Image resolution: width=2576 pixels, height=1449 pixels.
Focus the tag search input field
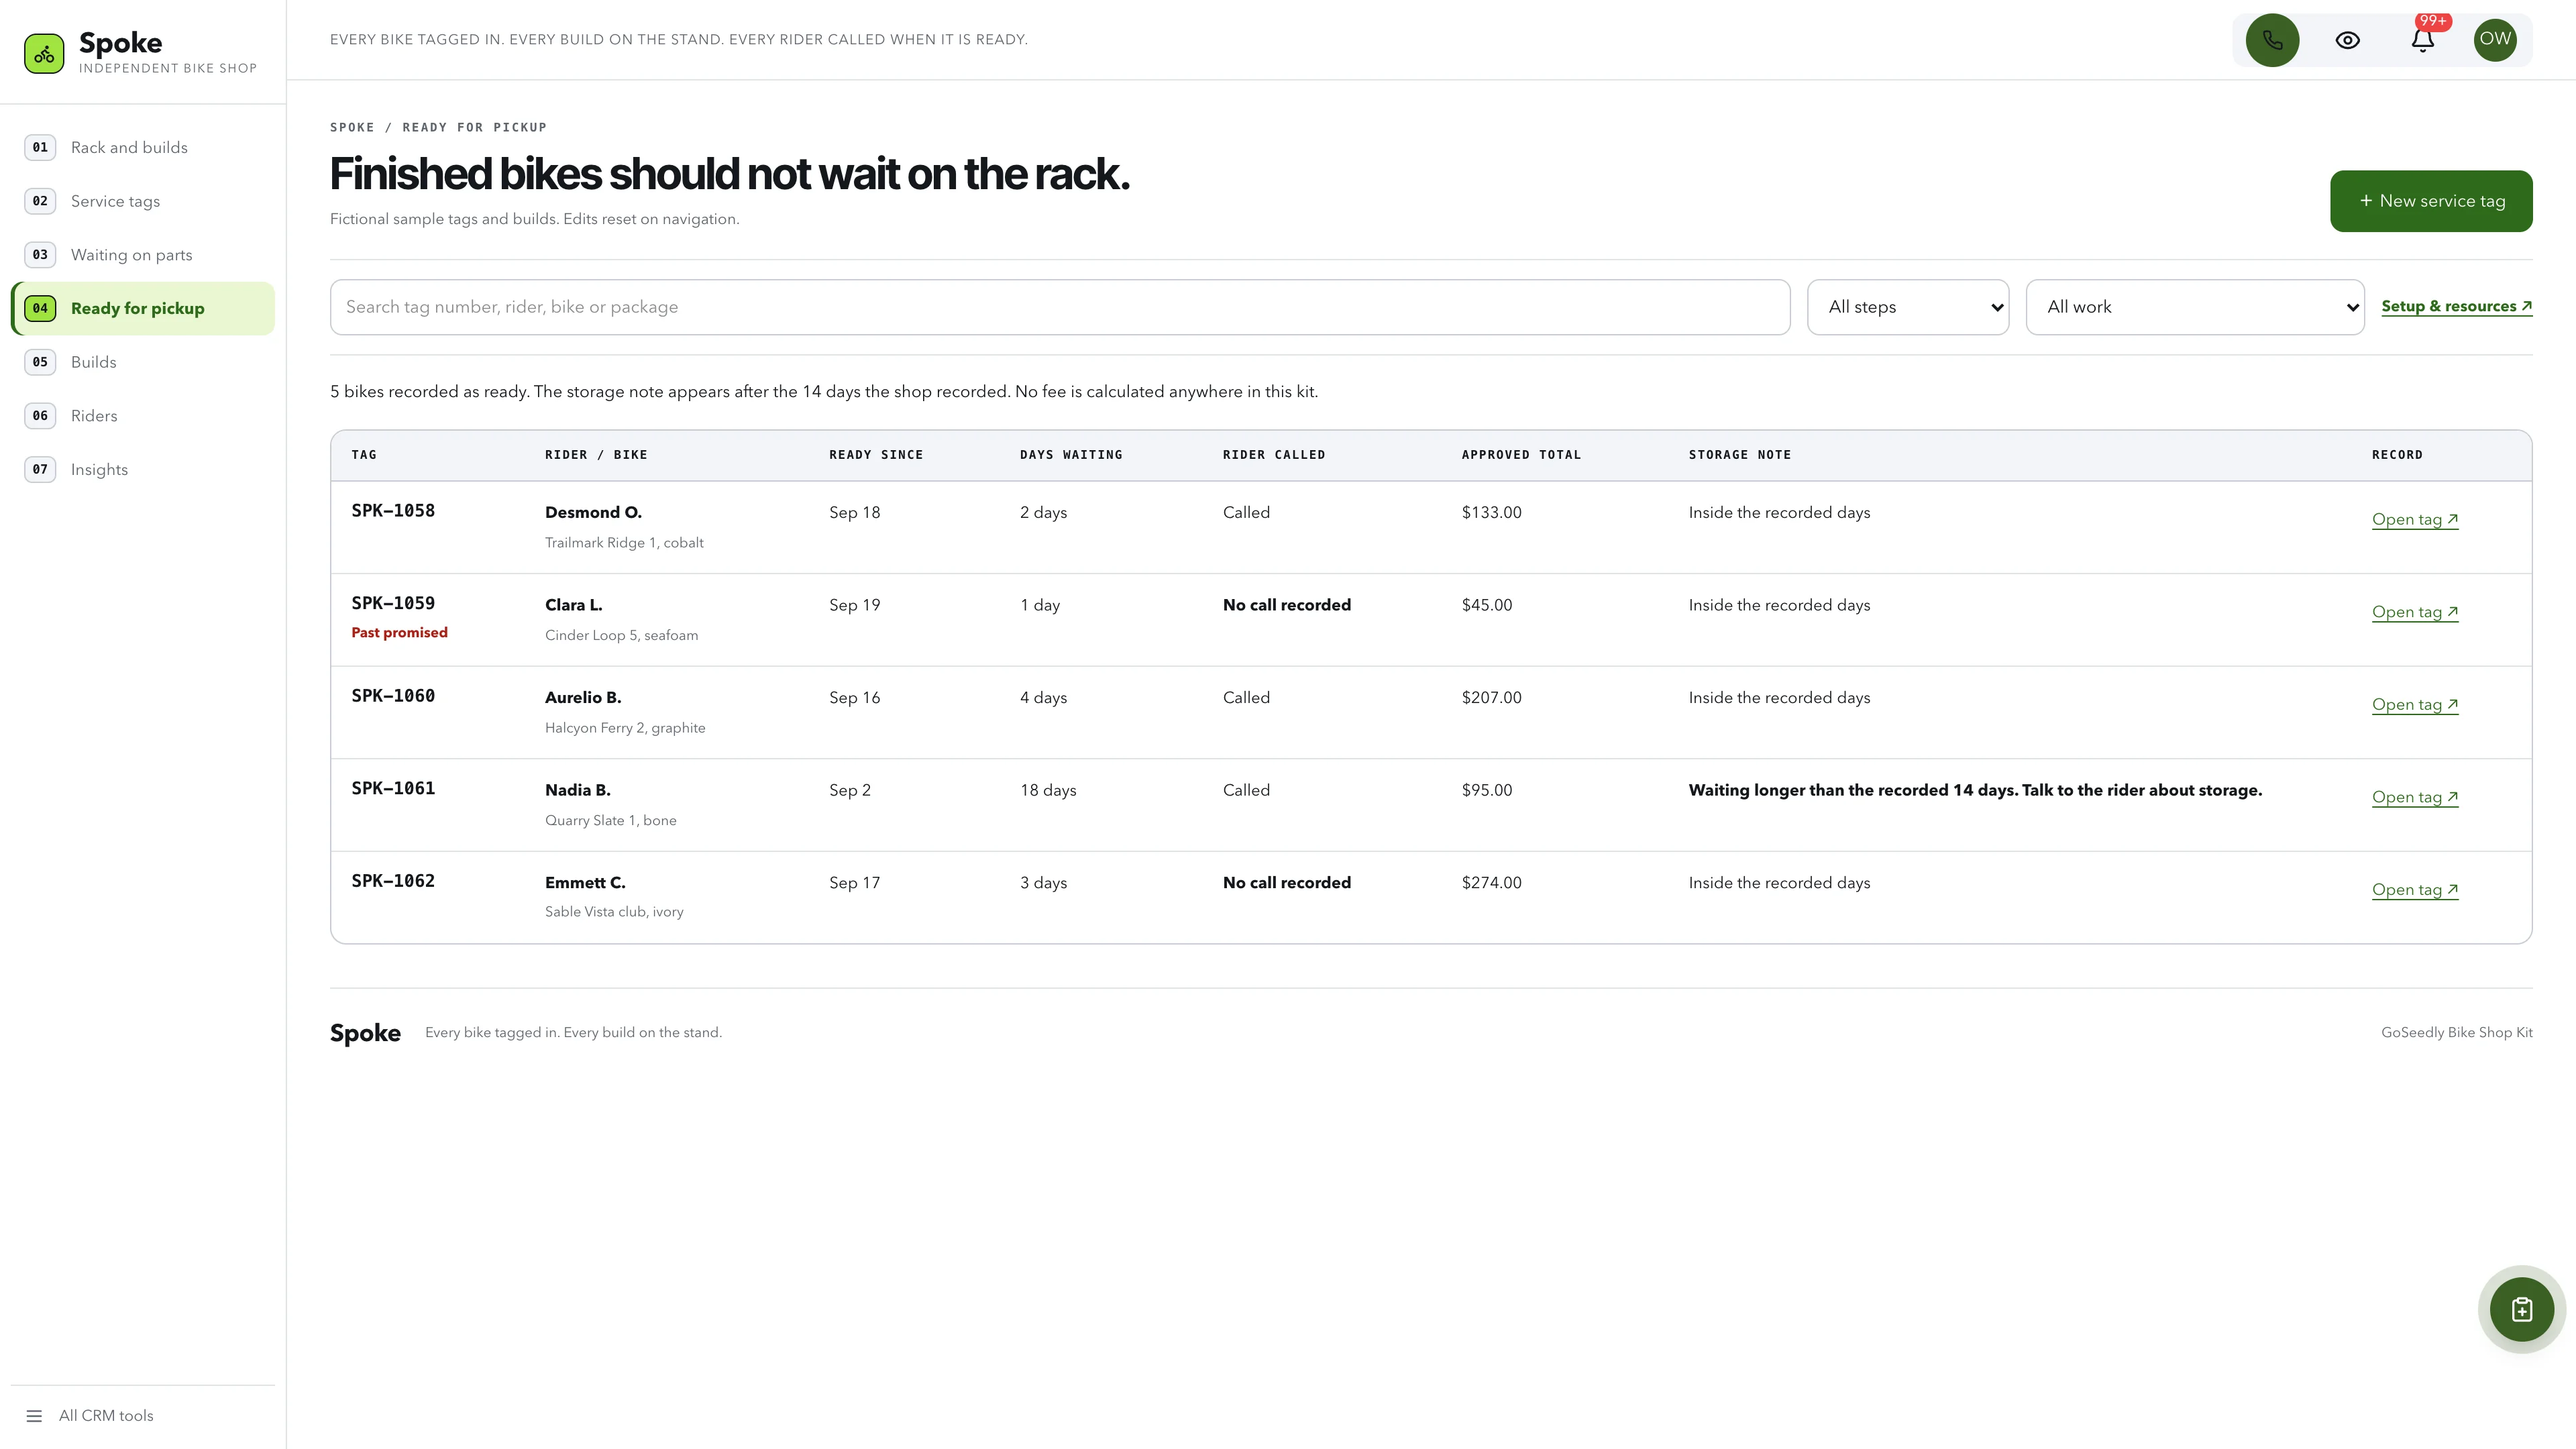tap(1059, 307)
